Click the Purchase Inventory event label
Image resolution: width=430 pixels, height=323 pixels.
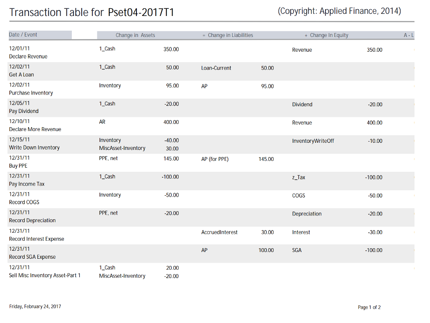[x=31, y=93]
